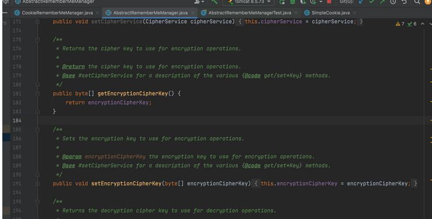
Task: Click the Git Commit checkmark icon
Action: [371, 2]
